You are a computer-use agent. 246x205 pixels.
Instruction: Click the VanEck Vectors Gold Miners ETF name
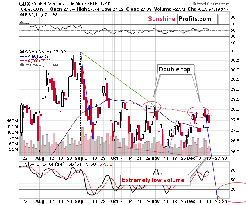pos(65,4)
